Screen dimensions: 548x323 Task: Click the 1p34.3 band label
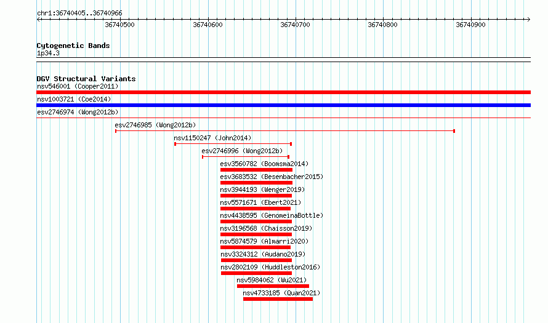point(48,53)
